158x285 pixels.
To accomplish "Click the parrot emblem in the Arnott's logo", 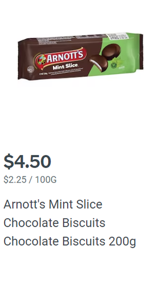I will [41, 59].
